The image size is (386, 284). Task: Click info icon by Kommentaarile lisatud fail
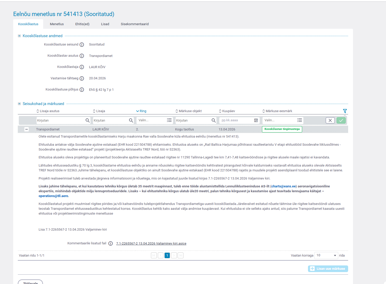pos(111,244)
